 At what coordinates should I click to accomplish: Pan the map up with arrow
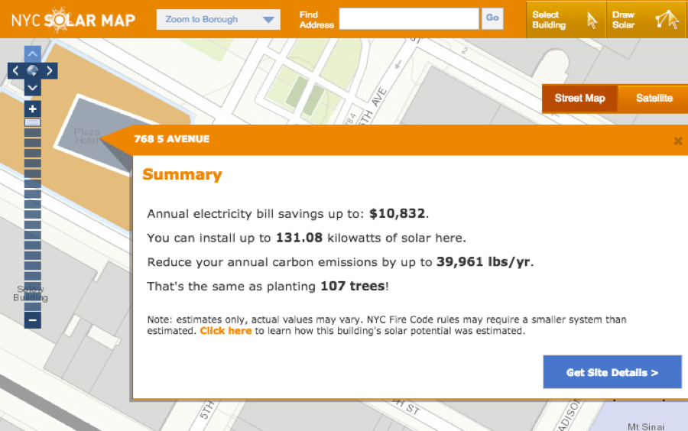[32, 54]
